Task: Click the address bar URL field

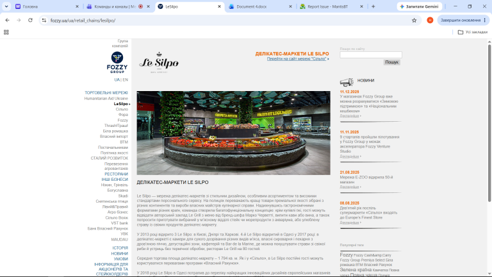Action: tap(229, 21)
